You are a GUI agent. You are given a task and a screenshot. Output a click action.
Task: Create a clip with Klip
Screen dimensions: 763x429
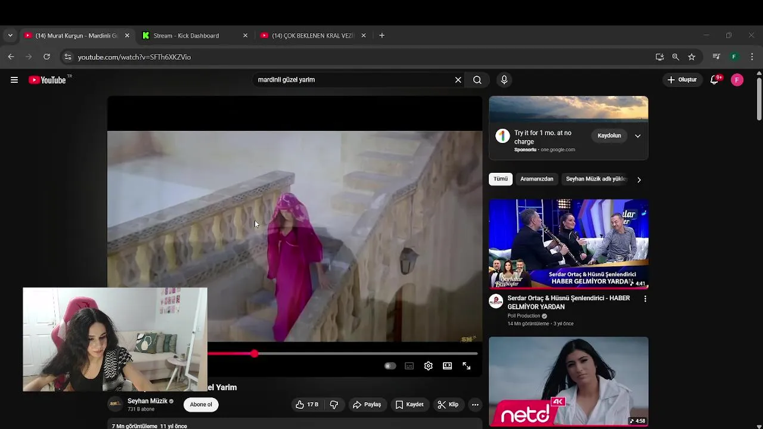[448, 405]
